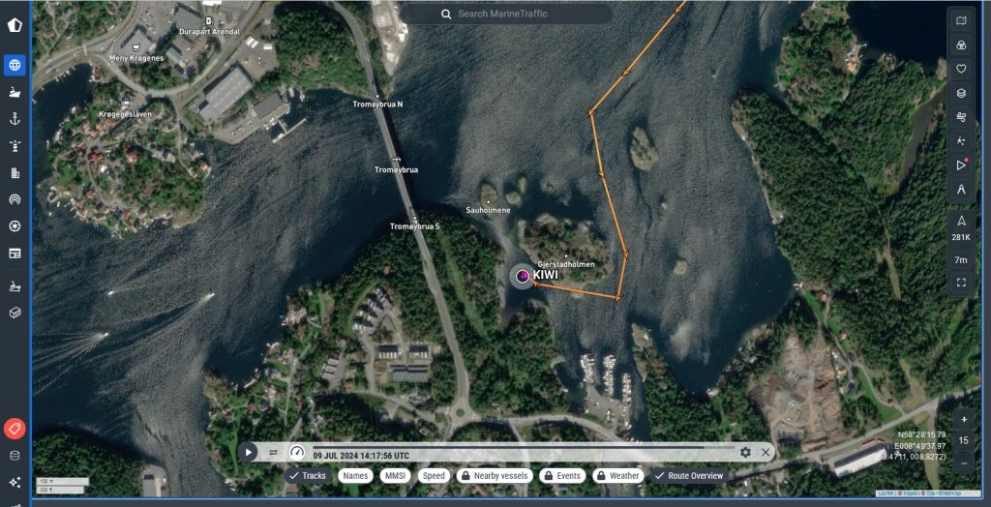Screen dimensions: 991x507
Task: Click the wind weather layer icon
Action: tap(961, 117)
